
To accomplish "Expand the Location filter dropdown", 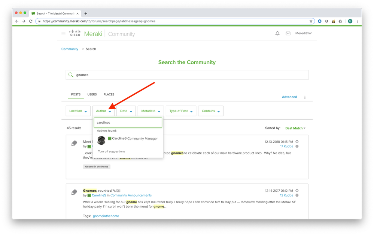I will [78, 111].
